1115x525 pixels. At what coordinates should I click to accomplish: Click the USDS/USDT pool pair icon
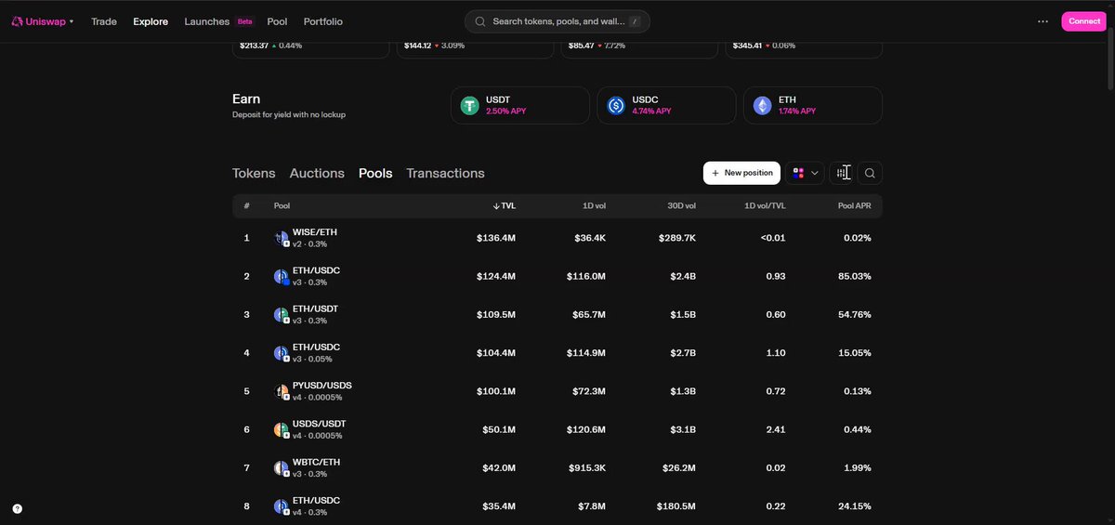pyautogui.click(x=282, y=429)
